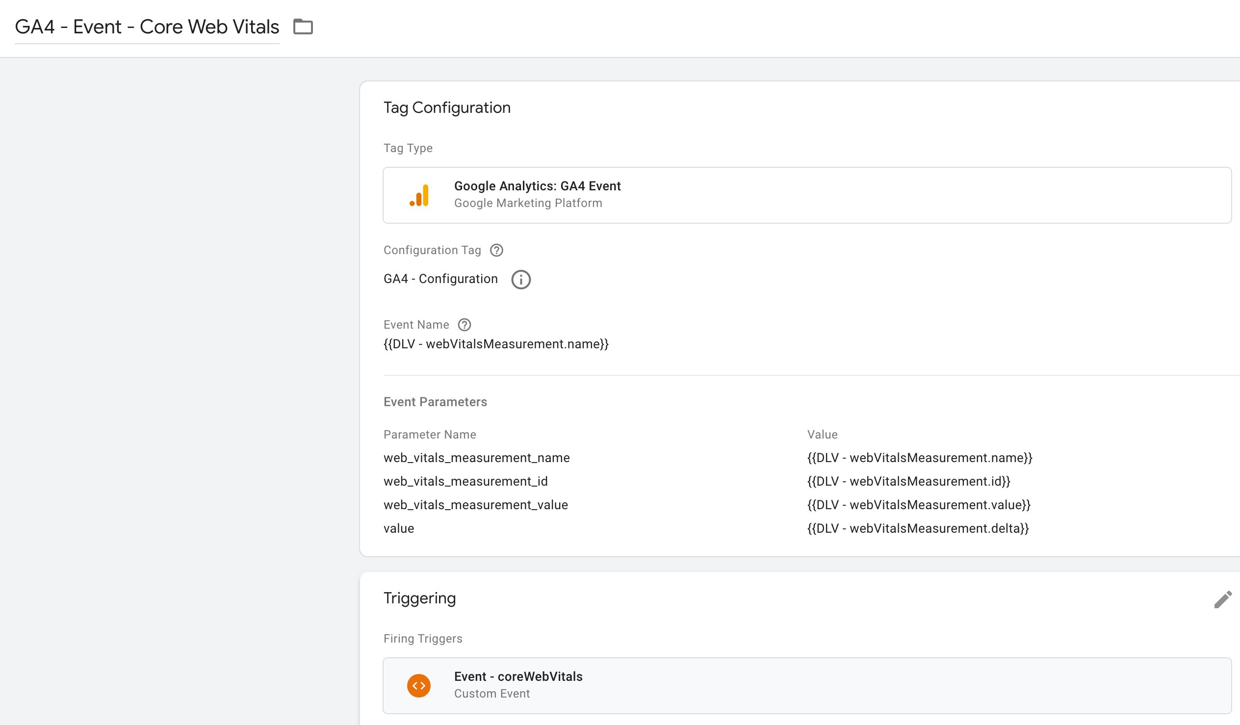The width and height of the screenshot is (1240, 725).
Task: Show info for GA4 - Configuration
Action: coord(521,280)
